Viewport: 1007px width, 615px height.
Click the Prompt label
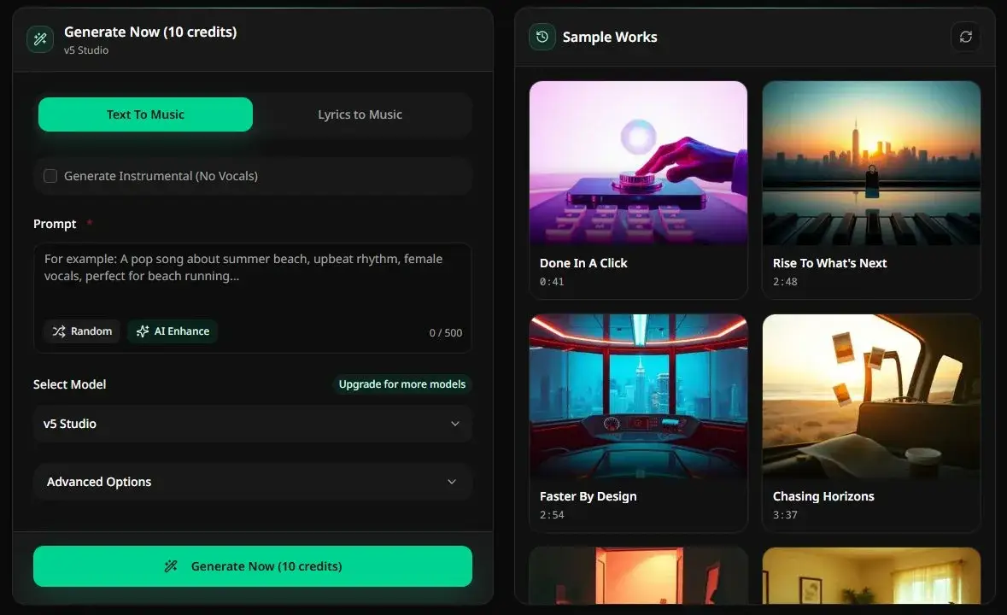tap(55, 224)
